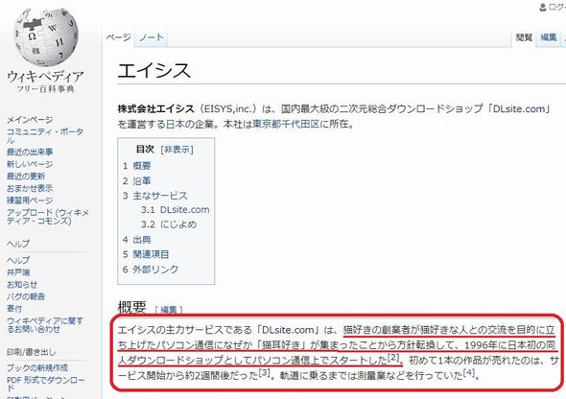
Task: Switch to the ノート tab
Action: pos(152,37)
